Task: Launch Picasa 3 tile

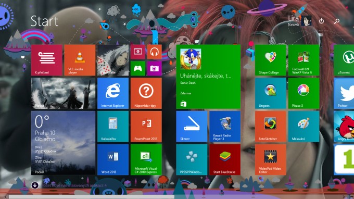Action: 304,93
